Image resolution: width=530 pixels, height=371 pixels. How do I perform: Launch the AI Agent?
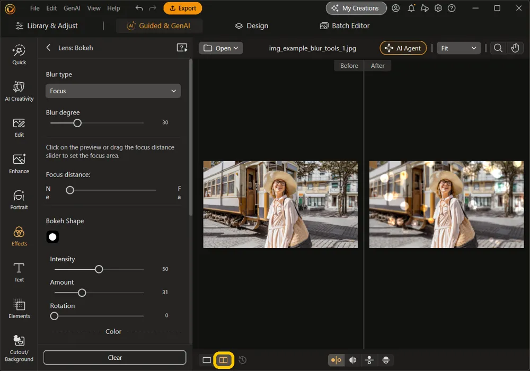point(403,48)
